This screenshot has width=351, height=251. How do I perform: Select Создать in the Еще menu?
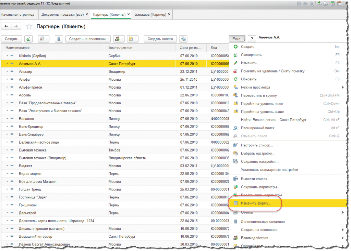(x=288, y=47)
